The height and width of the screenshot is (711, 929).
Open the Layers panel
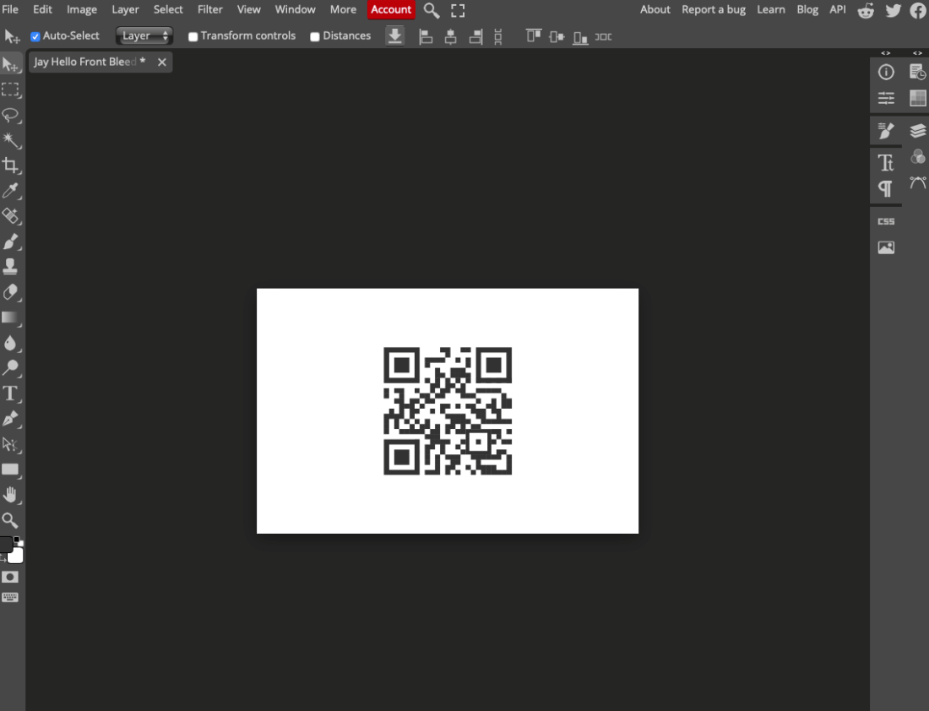click(917, 131)
